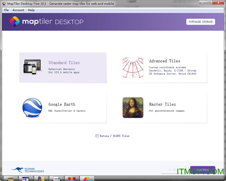
Task: Click the 'Custom coordinate systems' text
Action: pyautogui.click(x=167, y=67)
